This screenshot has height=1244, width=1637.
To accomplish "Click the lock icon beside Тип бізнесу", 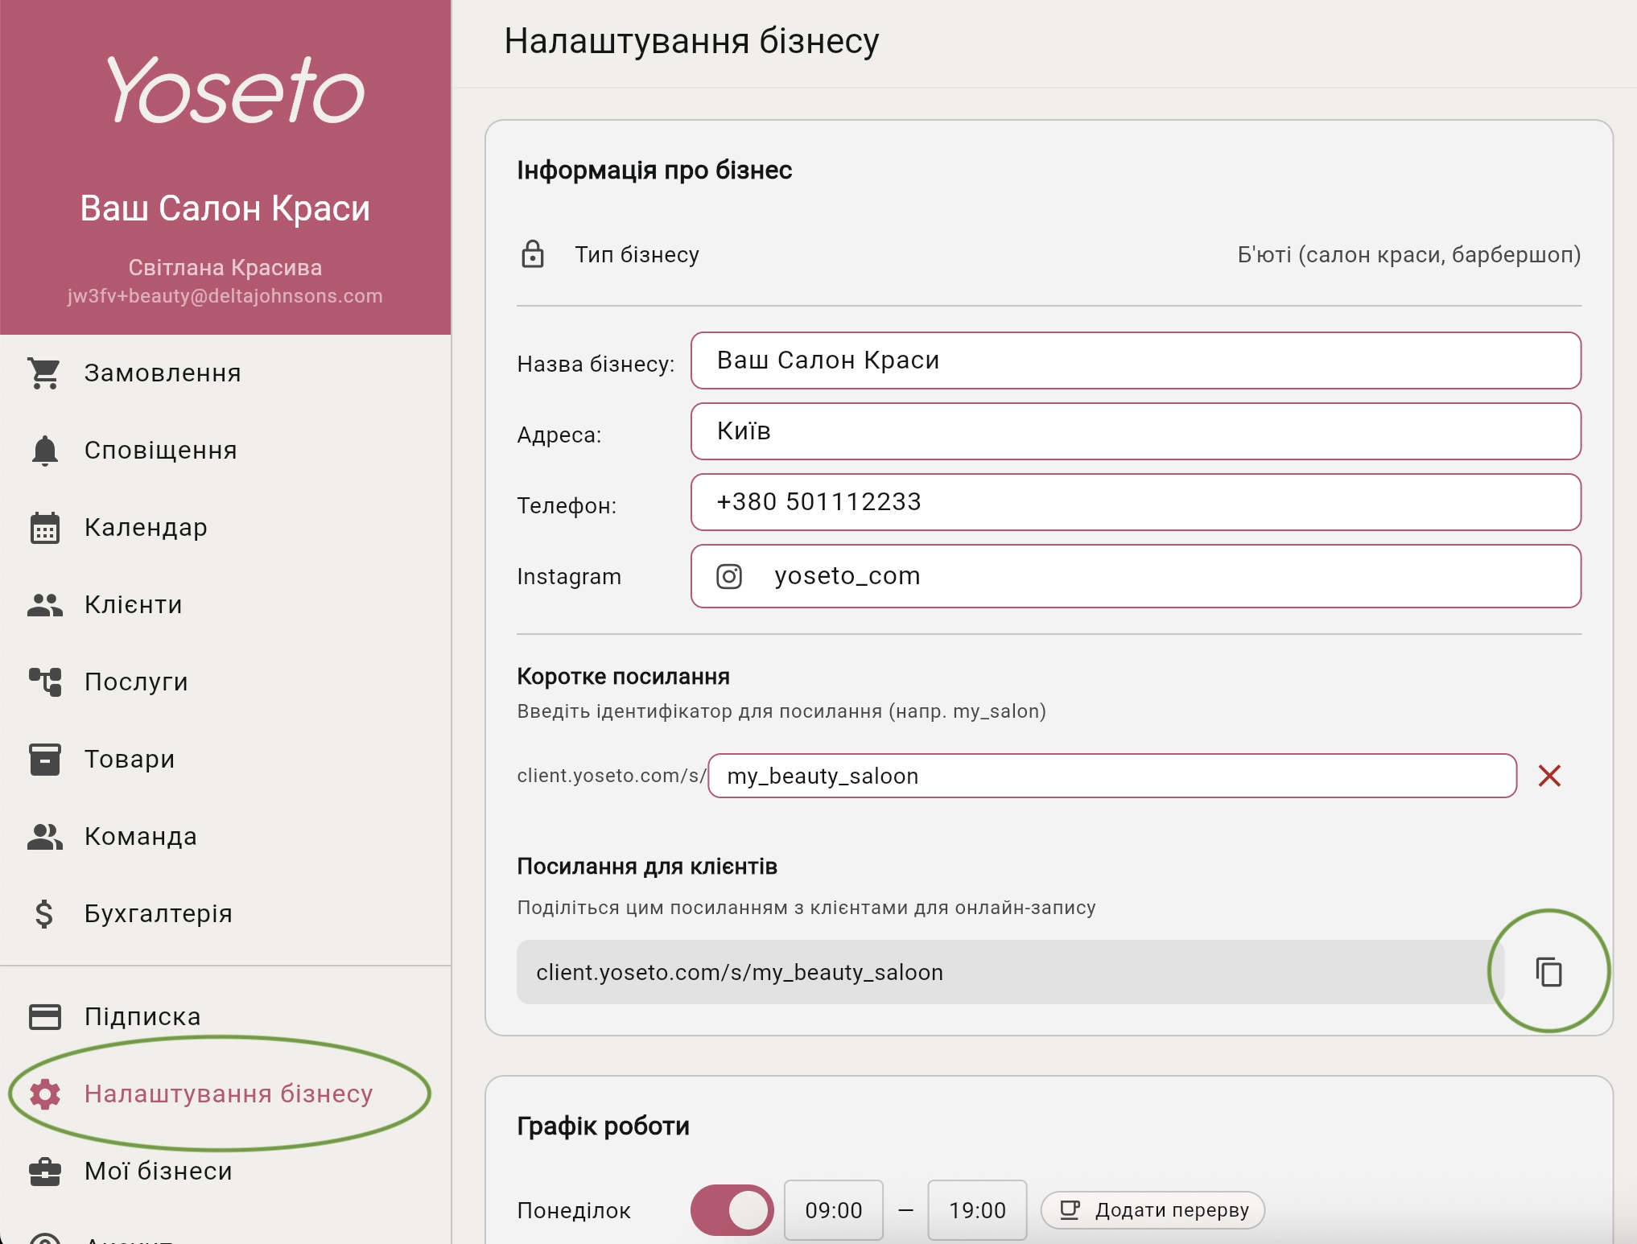I will (533, 254).
